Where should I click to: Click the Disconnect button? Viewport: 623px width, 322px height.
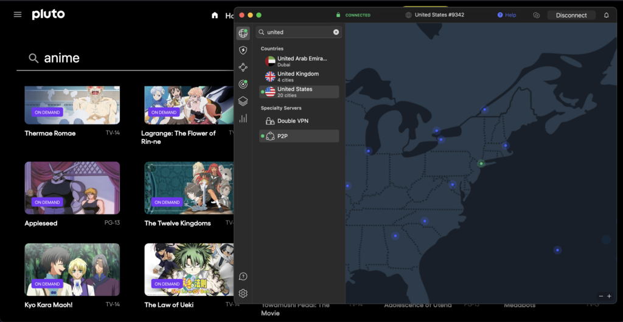(571, 15)
